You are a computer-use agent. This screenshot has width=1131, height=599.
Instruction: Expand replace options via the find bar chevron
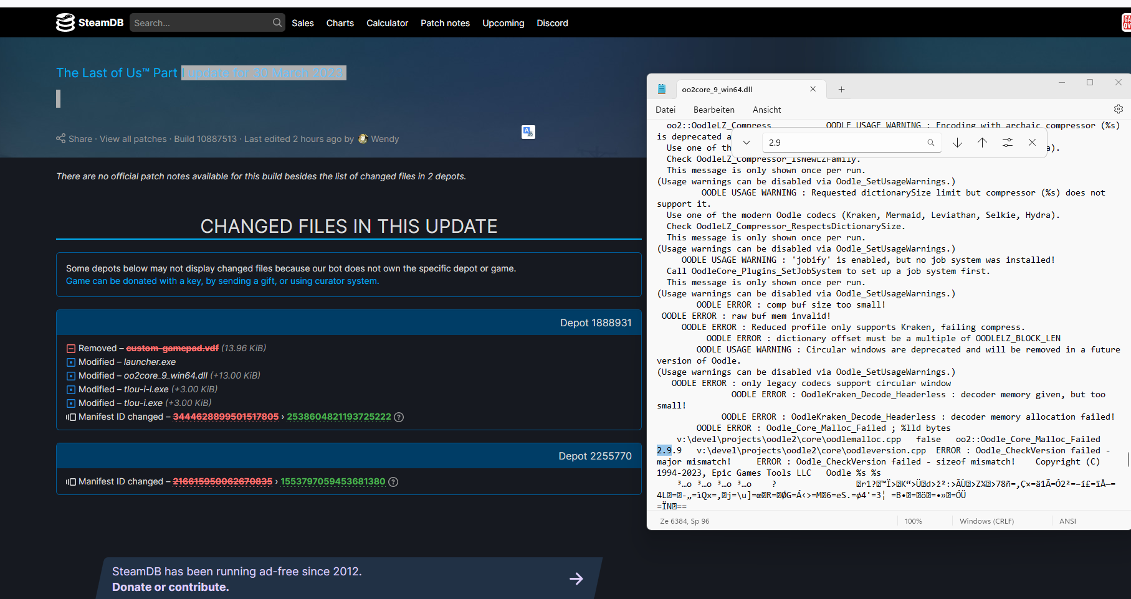point(745,143)
